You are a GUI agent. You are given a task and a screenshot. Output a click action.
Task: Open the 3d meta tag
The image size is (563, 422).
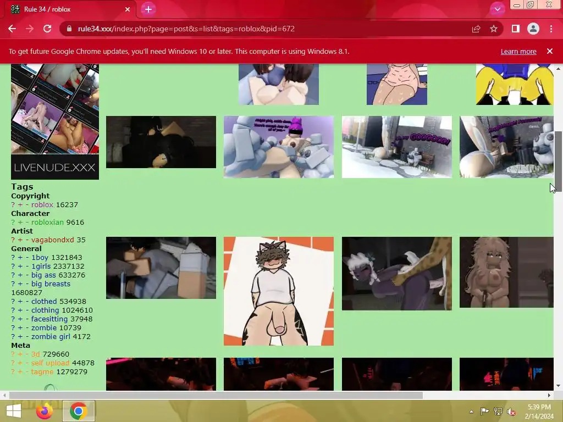[36, 354]
